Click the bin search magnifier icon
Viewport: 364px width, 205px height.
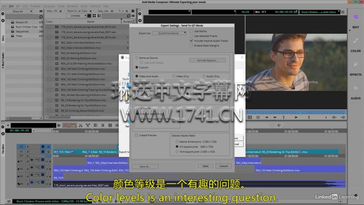(129, 16)
